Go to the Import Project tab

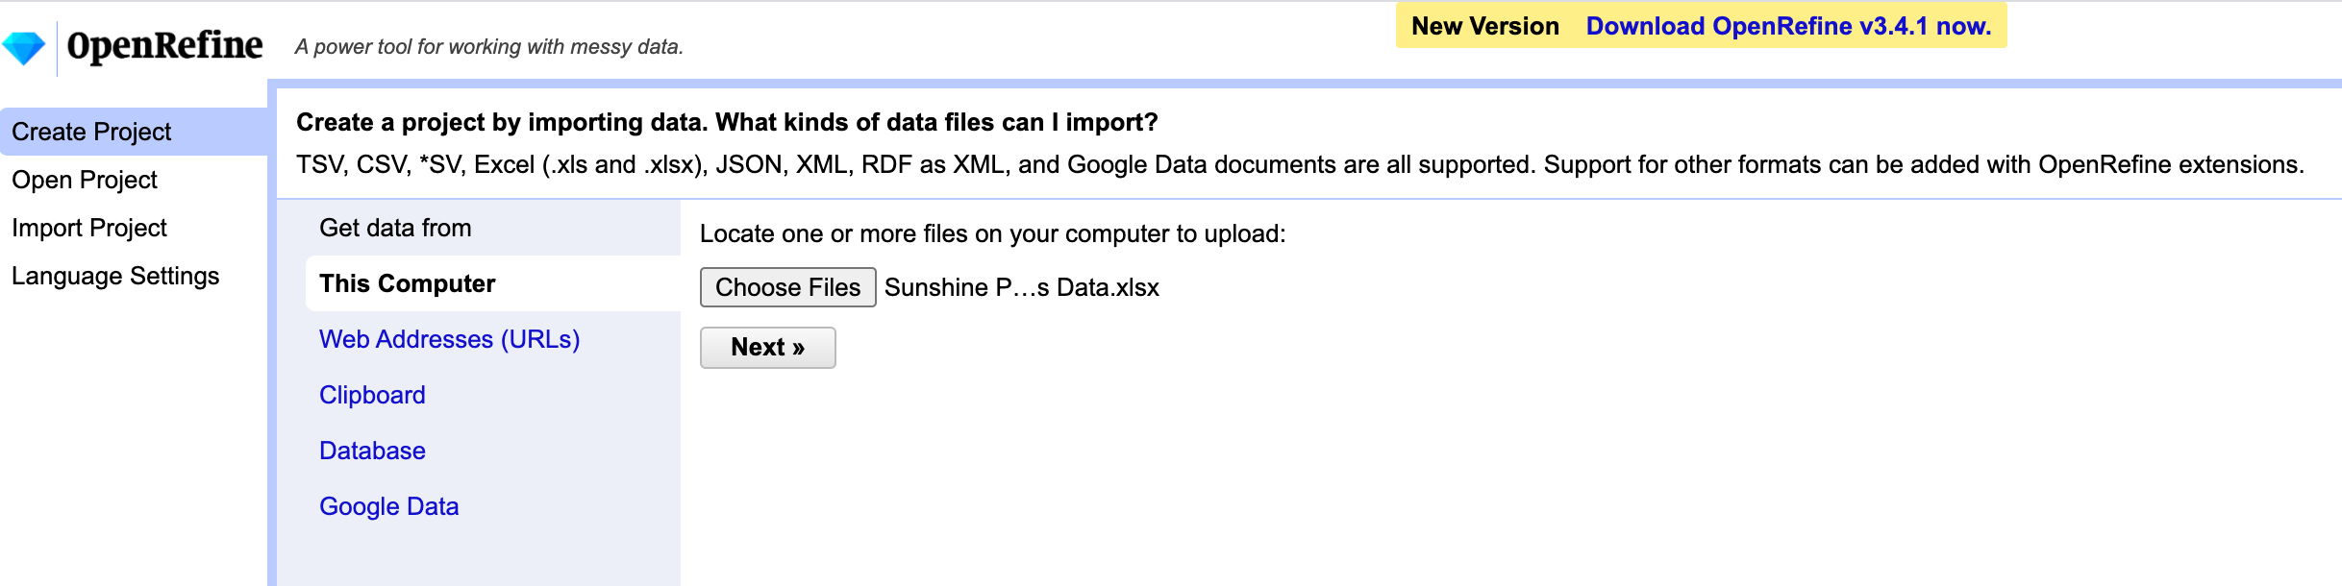click(x=89, y=228)
